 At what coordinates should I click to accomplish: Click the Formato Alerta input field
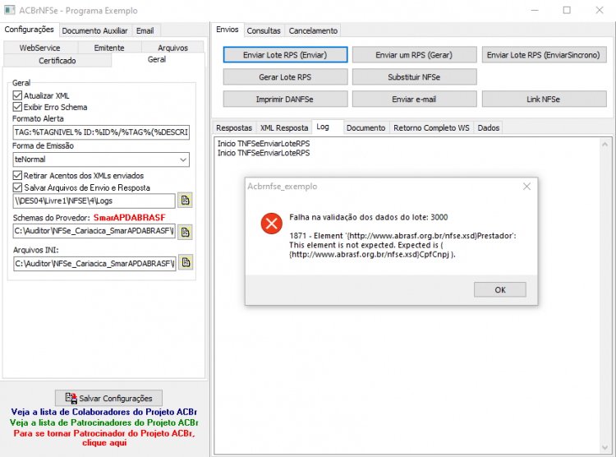[101, 132]
